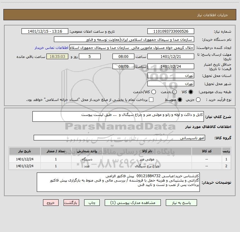Screen dimensions: 240x232
Task: Click the goods group field امور تاسیساتی
Action: (119, 138)
